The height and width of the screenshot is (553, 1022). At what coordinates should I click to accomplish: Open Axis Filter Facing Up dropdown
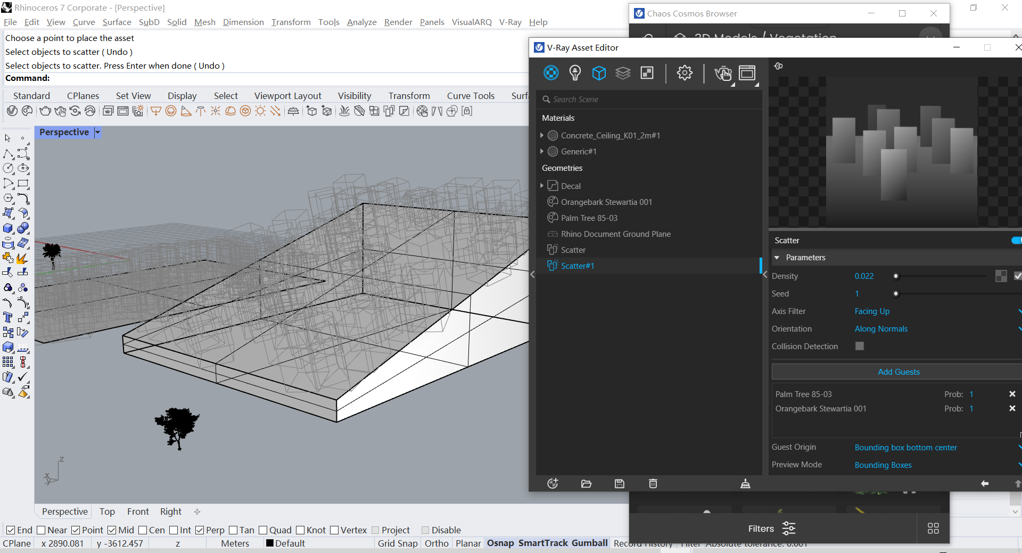[x=937, y=311]
